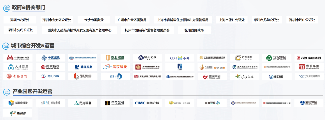Open the 安居集团 Anju Group logo
Image resolution: width=325 pixels, height=120 pixels.
tap(277, 58)
